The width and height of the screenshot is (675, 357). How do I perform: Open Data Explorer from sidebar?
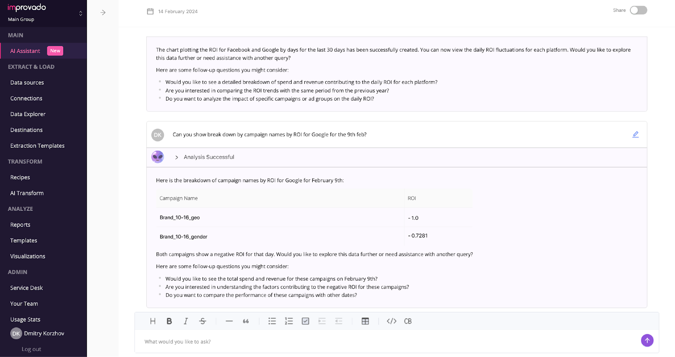(28, 114)
